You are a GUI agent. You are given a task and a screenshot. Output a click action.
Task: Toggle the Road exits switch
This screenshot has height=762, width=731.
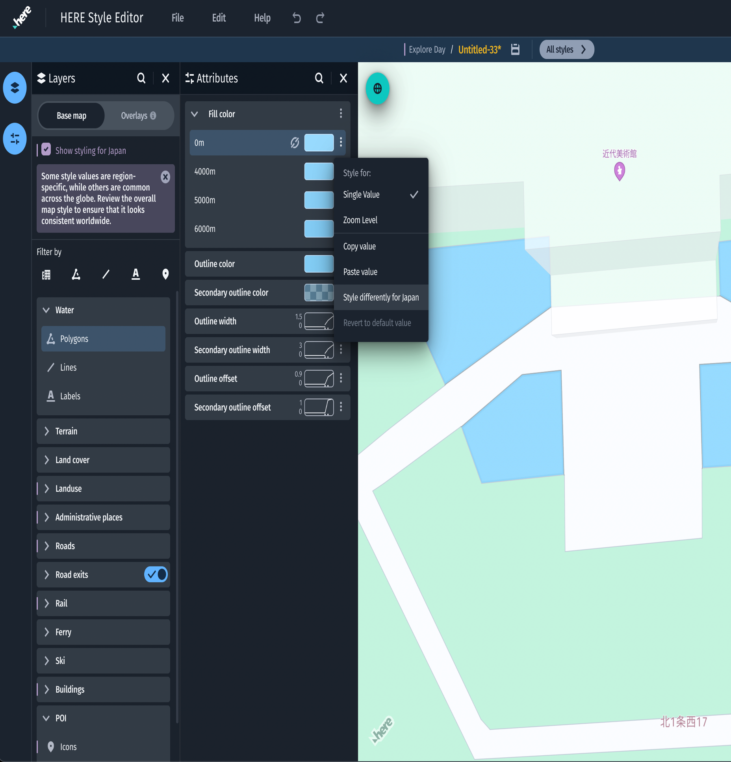[156, 574]
